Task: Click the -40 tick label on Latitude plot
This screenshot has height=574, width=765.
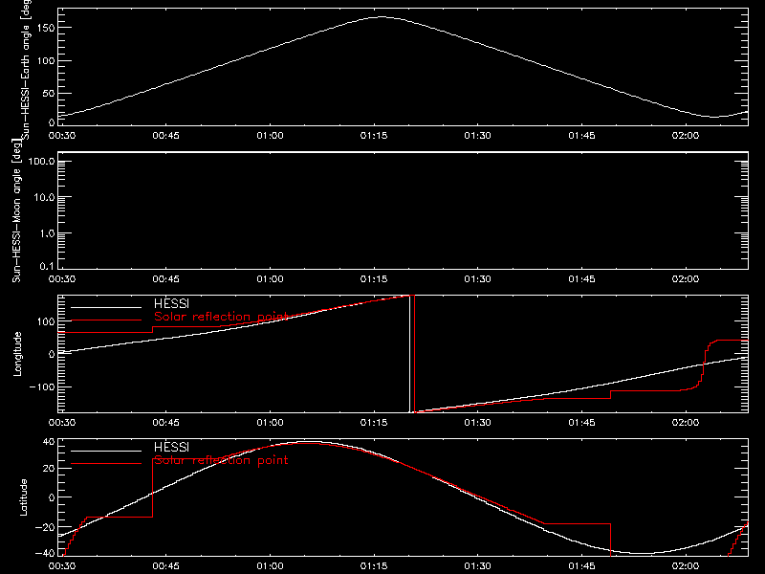Action: (45, 554)
